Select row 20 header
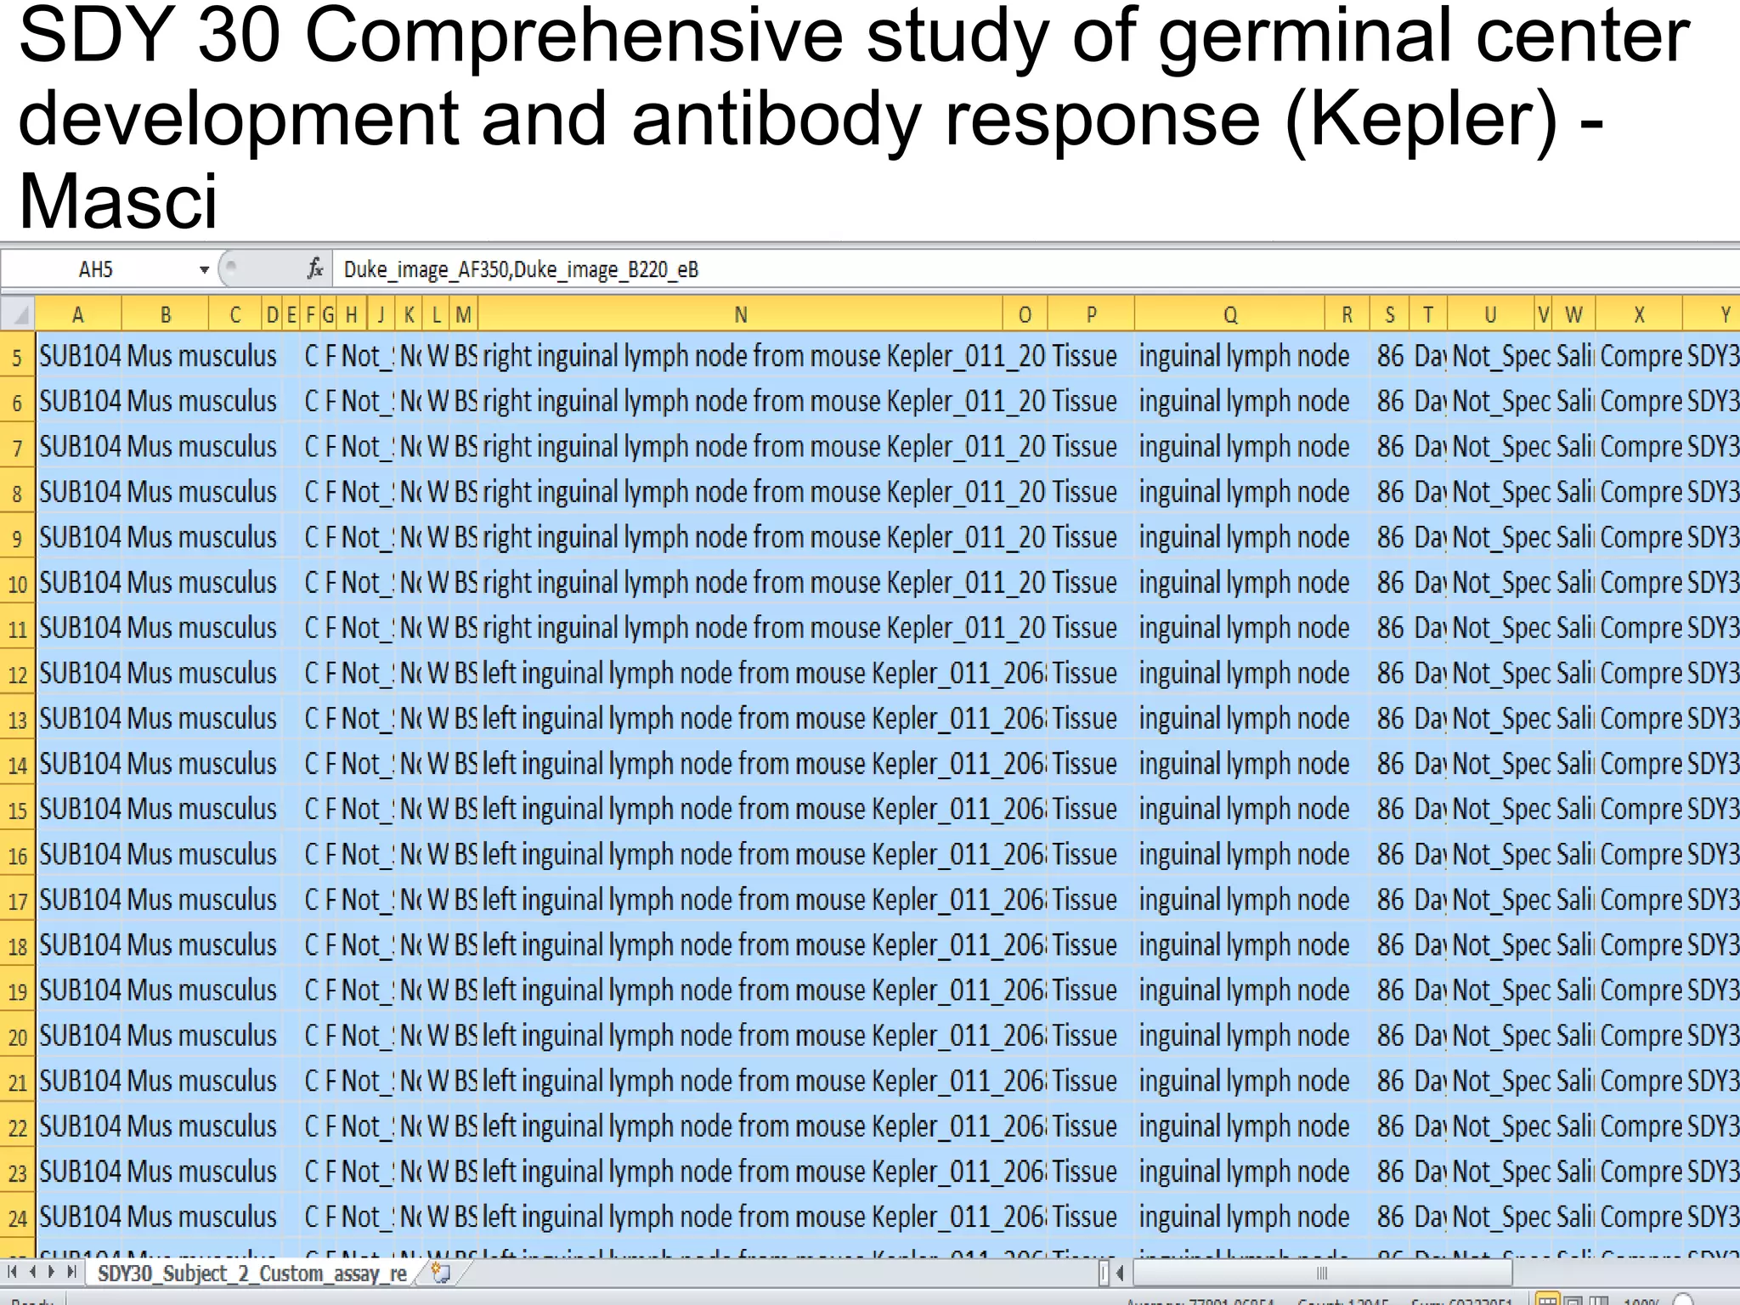 point(17,1037)
